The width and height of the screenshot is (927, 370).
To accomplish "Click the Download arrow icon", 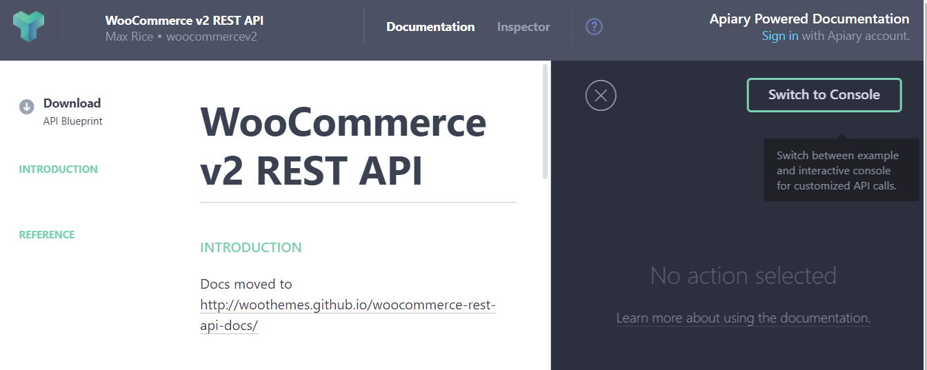I will 26,106.
